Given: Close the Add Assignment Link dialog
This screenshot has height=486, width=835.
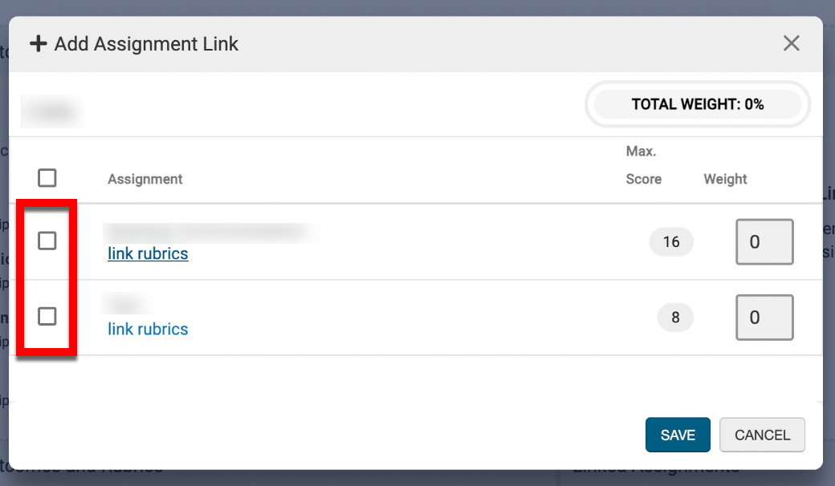Looking at the screenshot, I should coord(792,43).
